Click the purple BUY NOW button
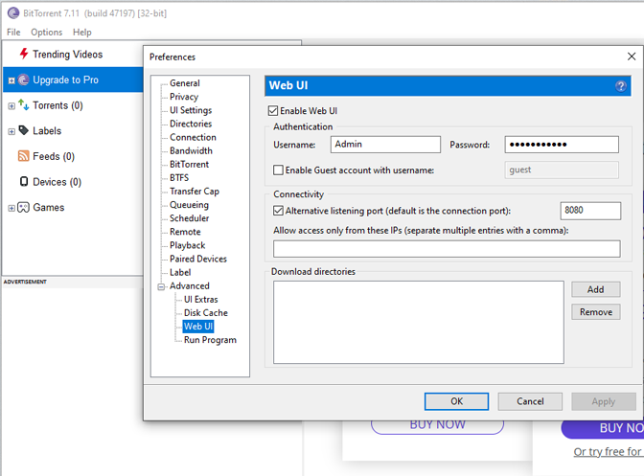644x476 pixels. tap(603, 428)
